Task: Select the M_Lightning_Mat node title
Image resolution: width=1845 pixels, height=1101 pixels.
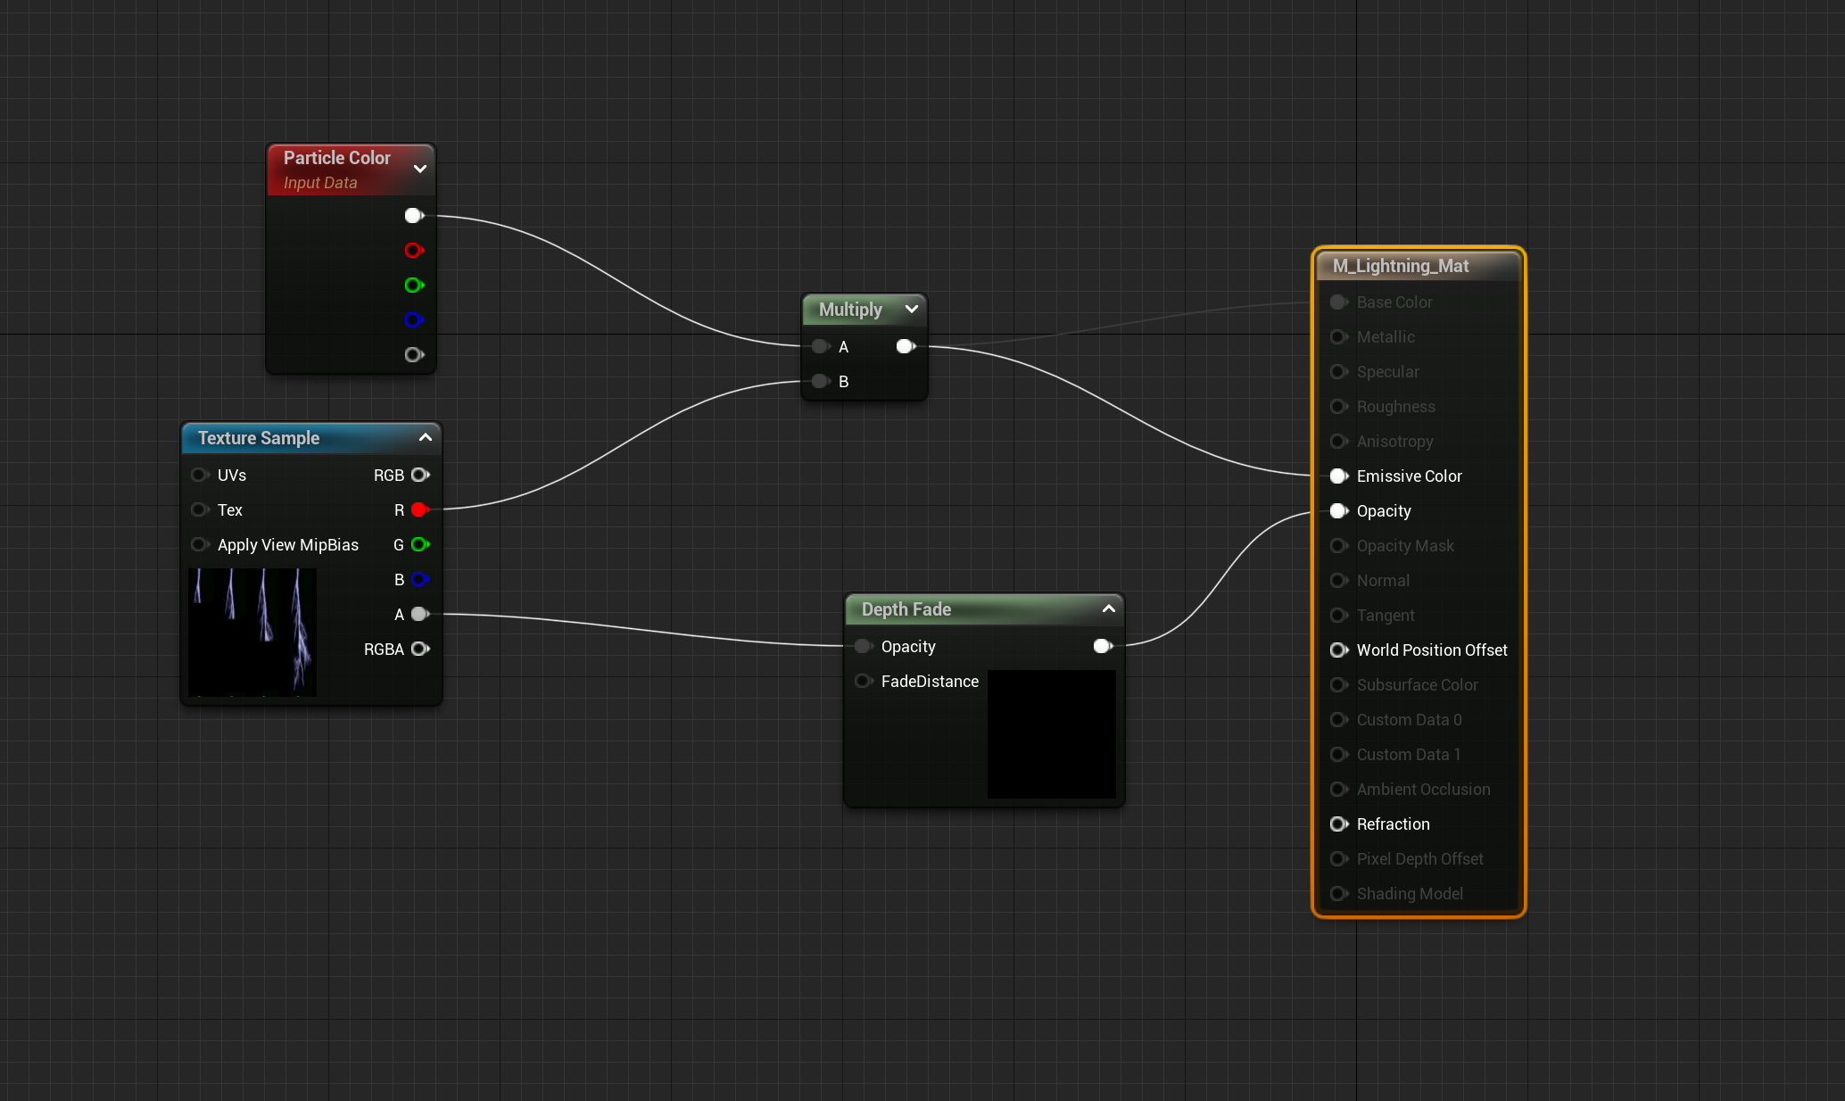Action: click(x=1401, y=266)
